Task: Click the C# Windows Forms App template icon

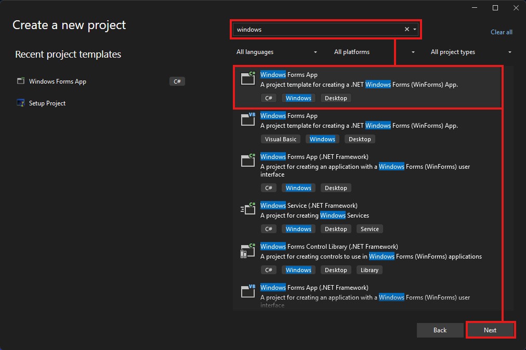Action: pos(248,78)
